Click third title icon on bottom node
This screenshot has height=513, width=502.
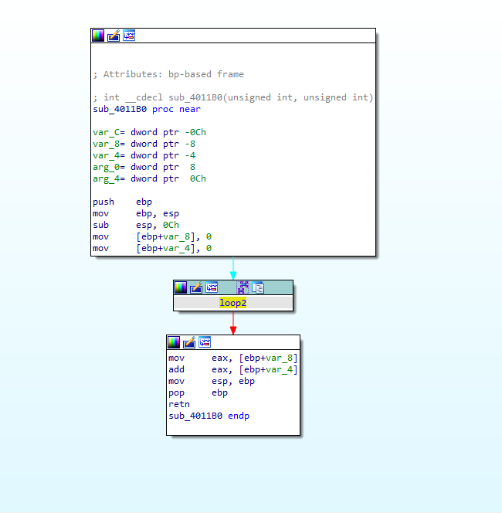click(x=205, y=342)
